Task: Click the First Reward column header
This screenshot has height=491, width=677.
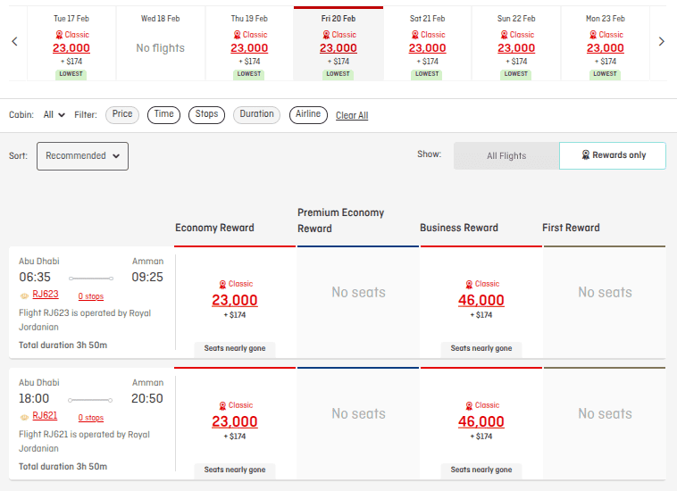Action: (571, 228)
